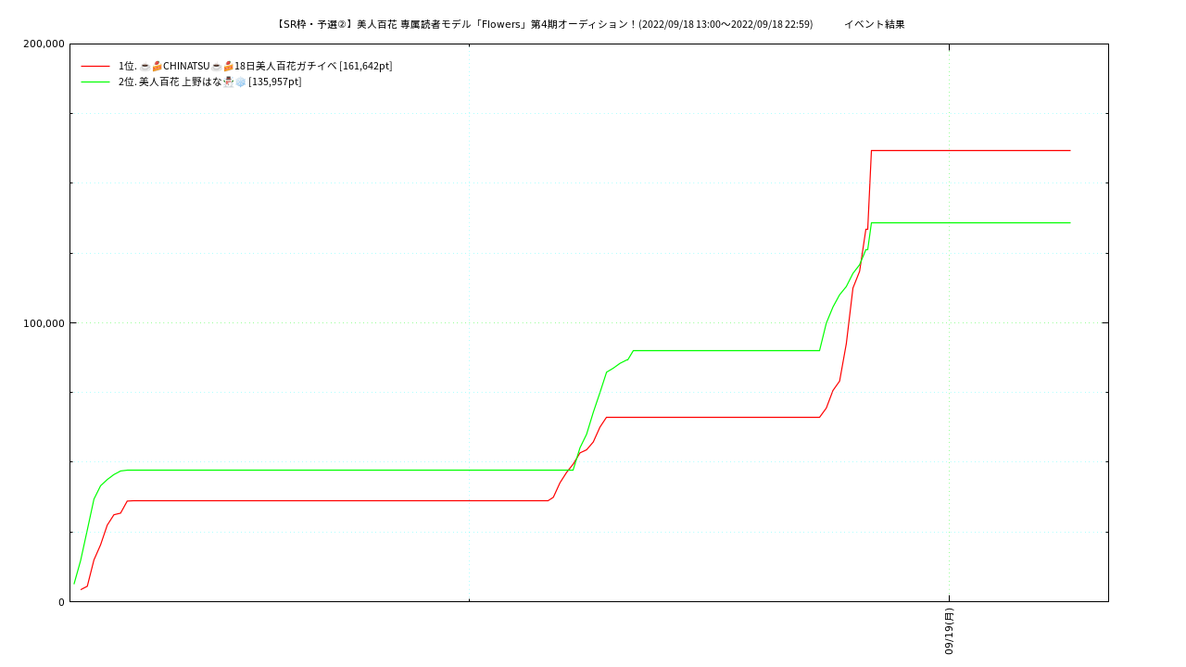Click the [161,642pt] score in the legend
Image resolution: width=1186 pixels, height=667 pixels.
[365, 66]
